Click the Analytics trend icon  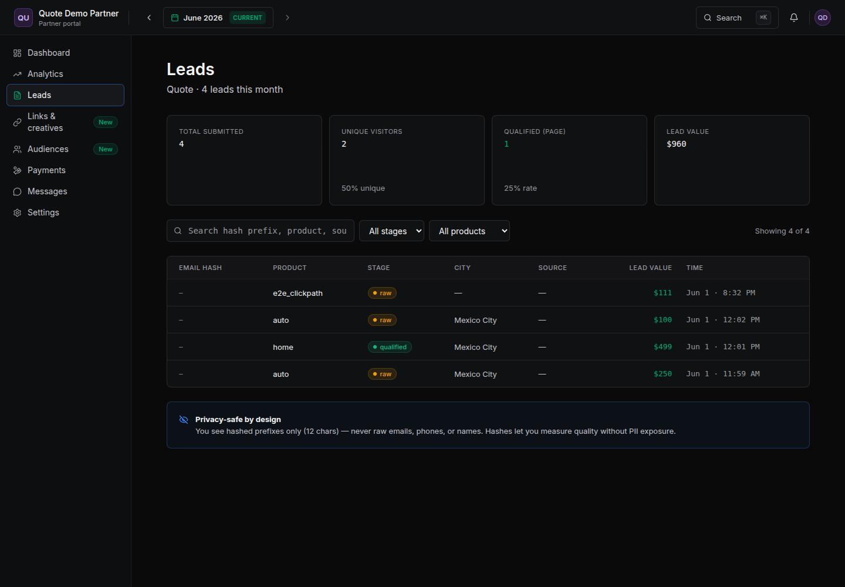point(17,74)
